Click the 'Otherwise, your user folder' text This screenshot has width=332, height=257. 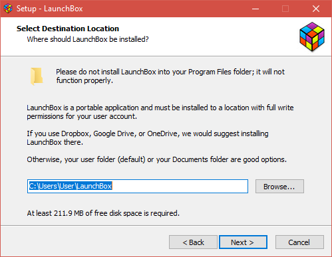tap(156, 159)
